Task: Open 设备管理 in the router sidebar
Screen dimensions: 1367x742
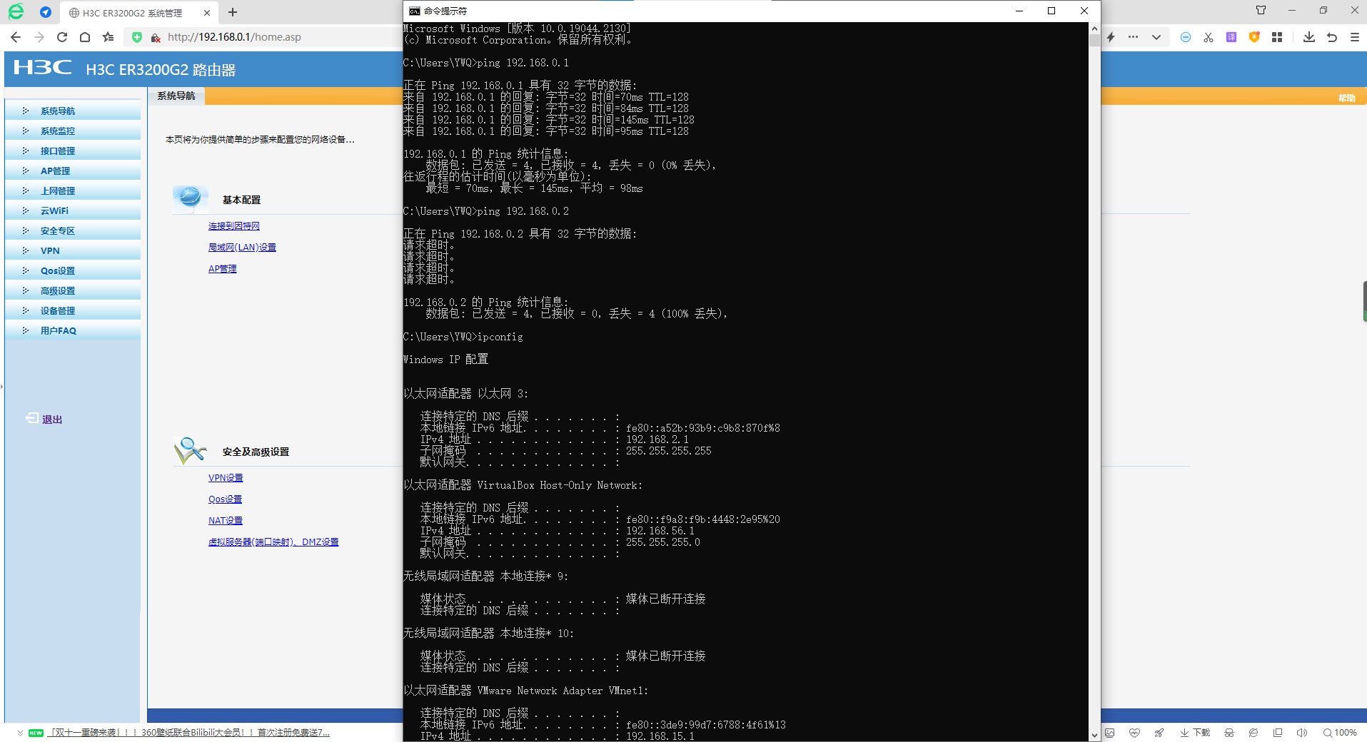Action: (x=73, y=310)
